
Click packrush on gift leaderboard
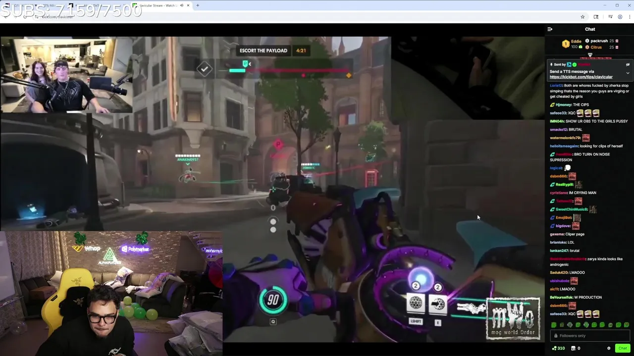click(x=599, y=41)
